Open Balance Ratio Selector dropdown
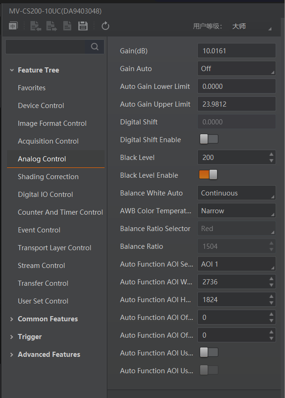Image resolution: width=285 pixels, height=398 pixels. (237, 228)
